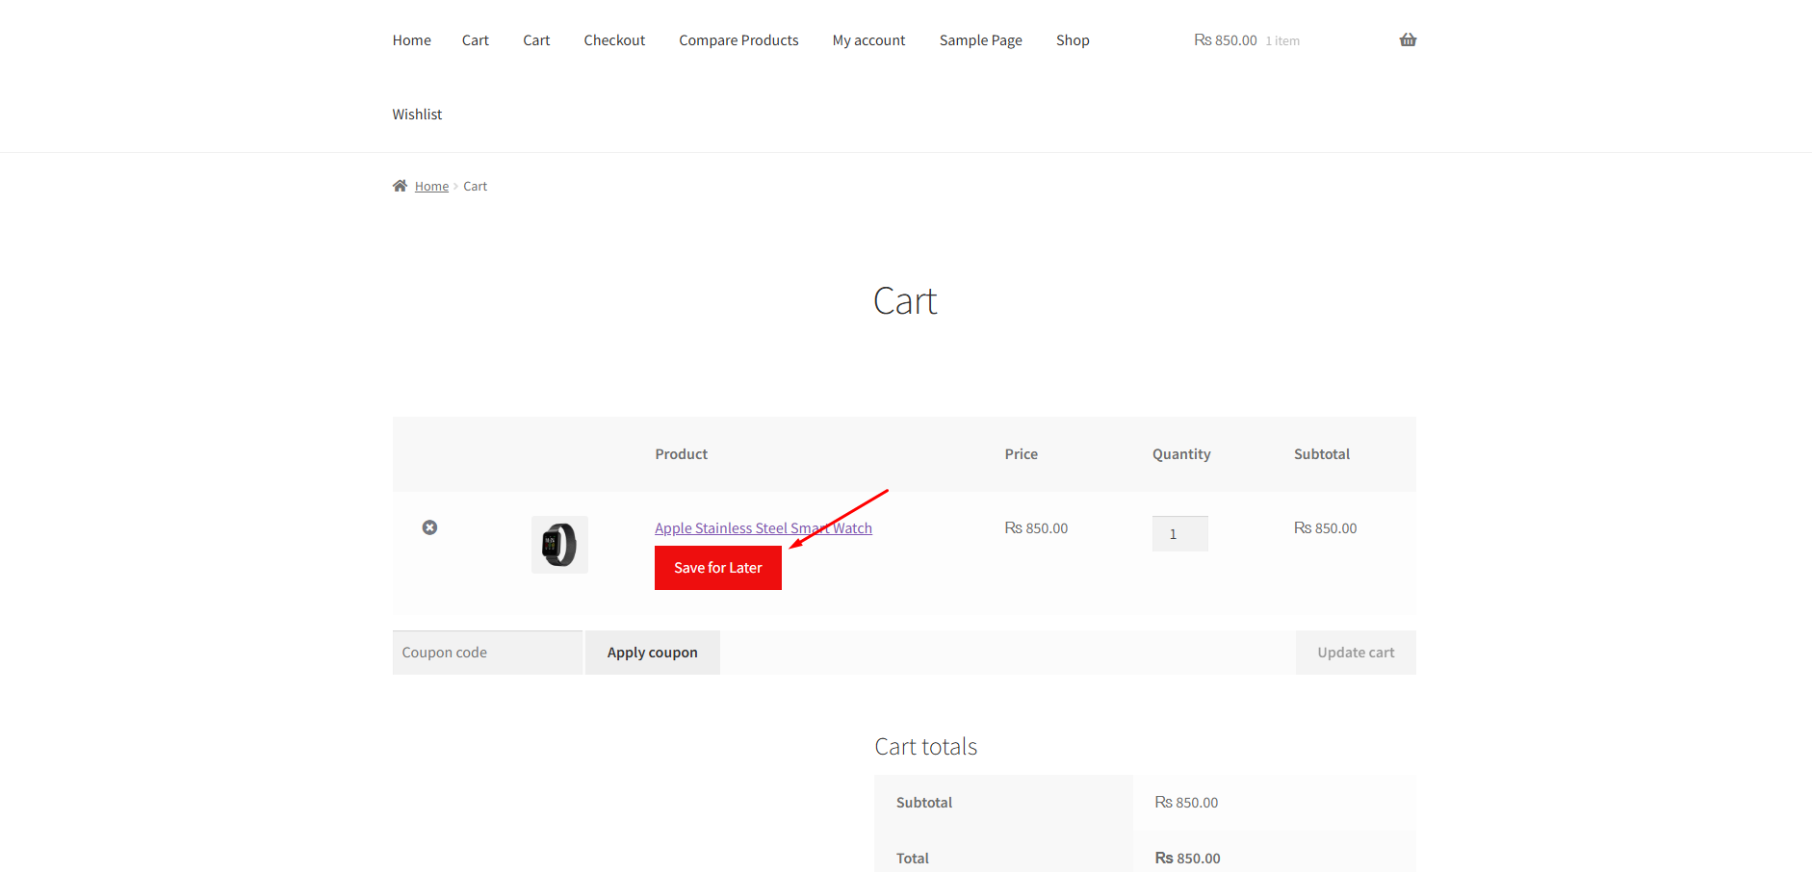The height and width of the screenshot is (872, 1812).
Task: Click the product quantity field
Action: pos(1179,534)
